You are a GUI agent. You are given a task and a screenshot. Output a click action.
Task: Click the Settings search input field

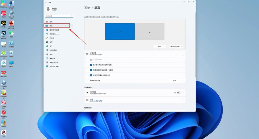[59, 16]
